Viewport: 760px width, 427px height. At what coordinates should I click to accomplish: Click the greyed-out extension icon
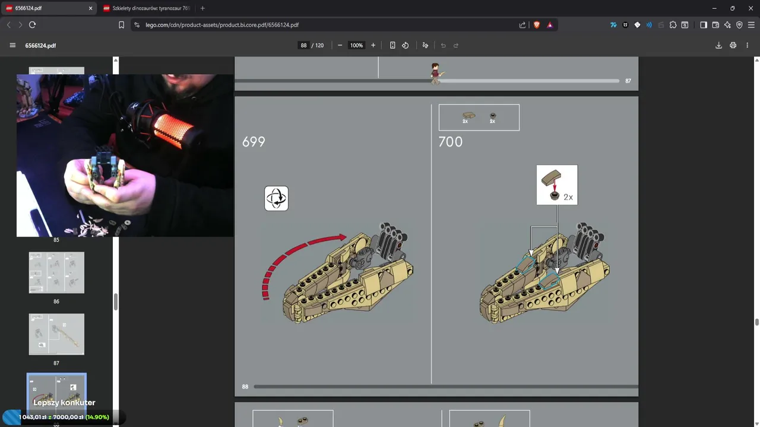[661, 25]
